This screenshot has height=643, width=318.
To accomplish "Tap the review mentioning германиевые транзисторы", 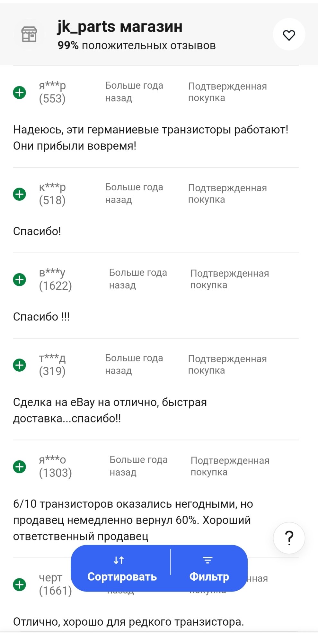I will (150, 138).
